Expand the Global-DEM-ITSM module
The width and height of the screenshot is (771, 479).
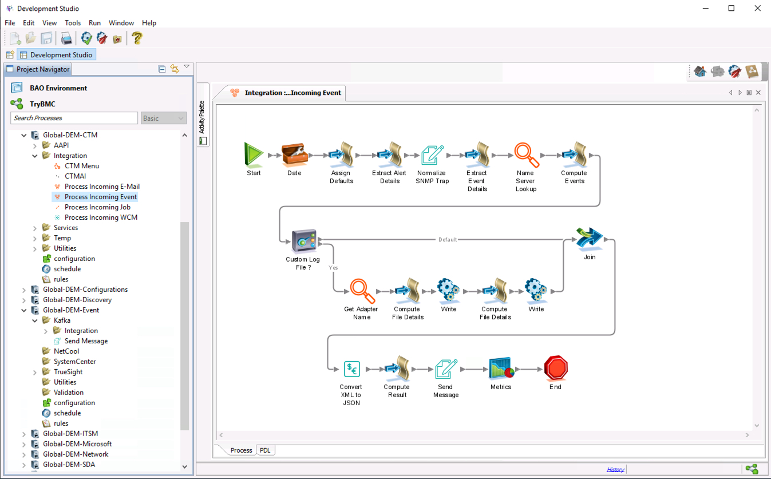click(x=24, y=434)
